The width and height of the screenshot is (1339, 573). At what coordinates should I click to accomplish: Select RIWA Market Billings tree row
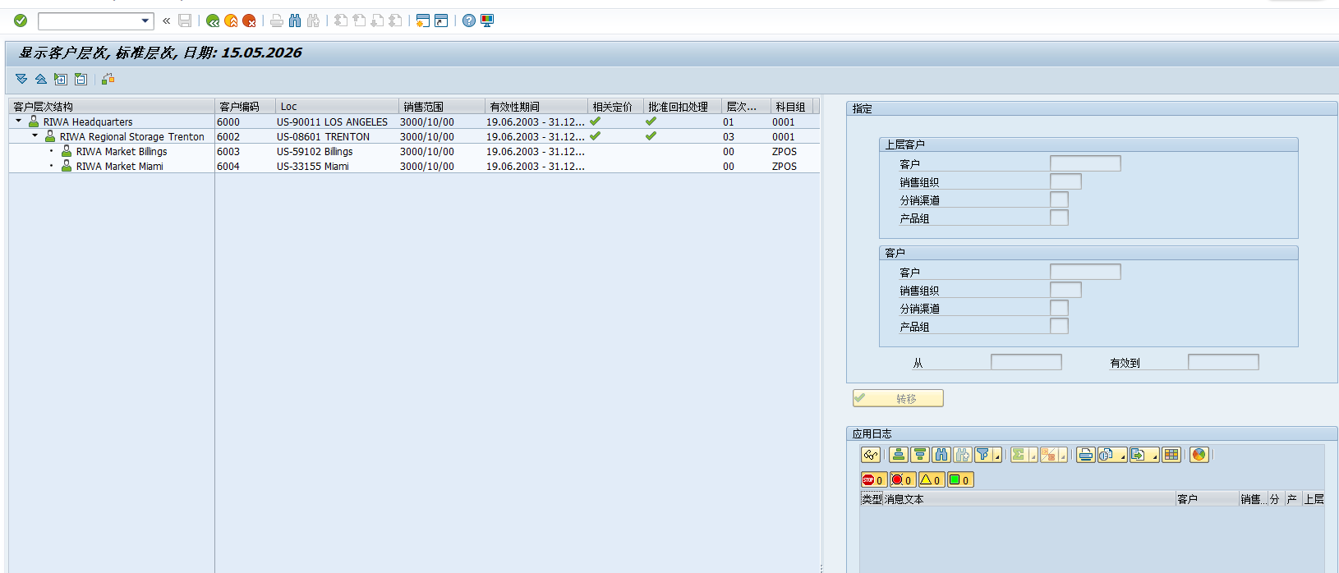pyautogui.click(x=122, y=151)
